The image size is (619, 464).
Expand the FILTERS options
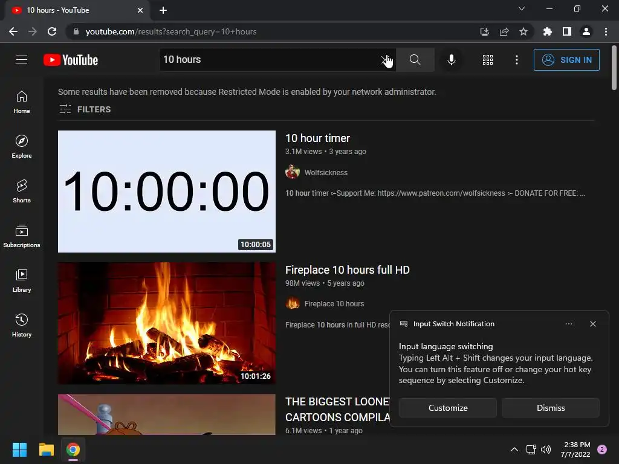point(85,109)
